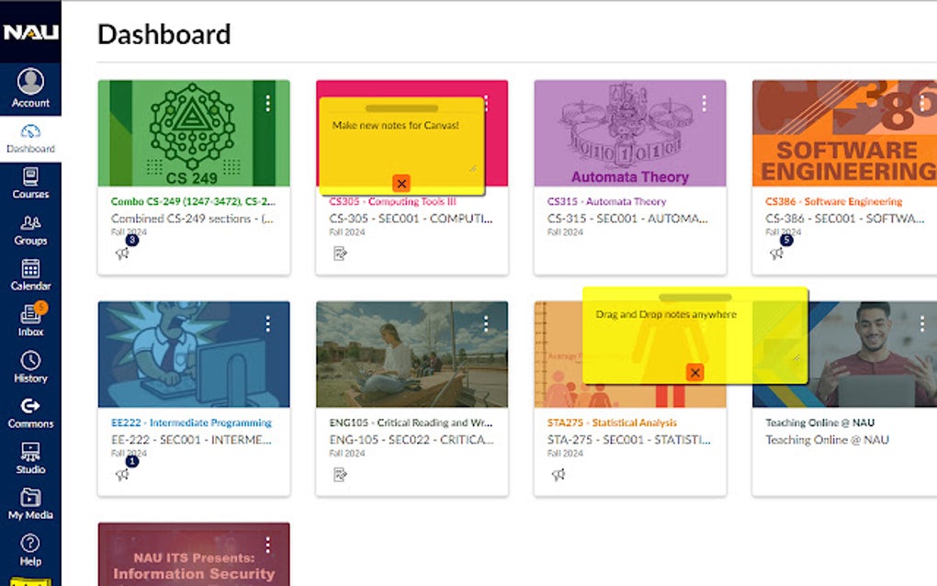Screen dimensions: 937x586
Task: Open the Inbox in sidebar
Action: point(30,319)
